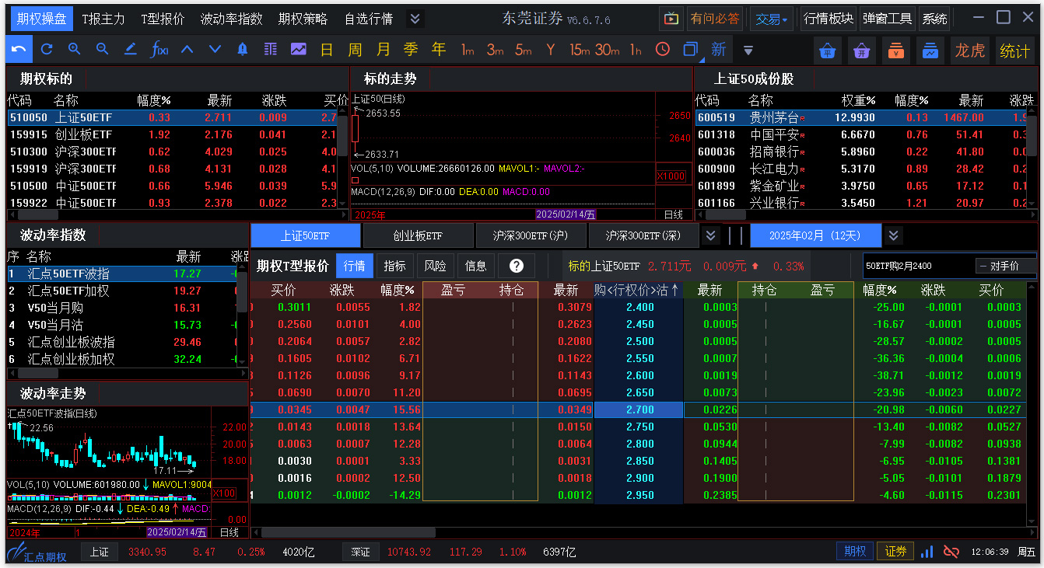Click the multi-window overlay icon
Image resolution: width=1044 pixels, height=568 pixels.
pyautogui.click(x=690, y=50)
